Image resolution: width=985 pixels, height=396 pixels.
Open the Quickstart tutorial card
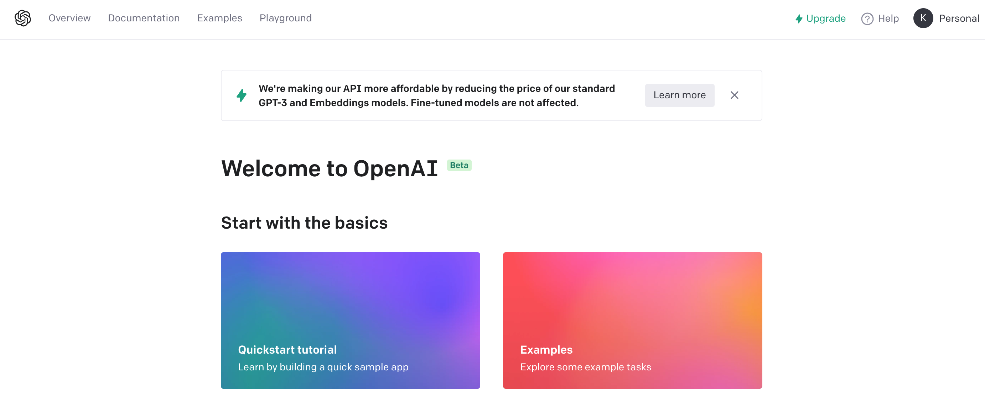click(x=350, y=320)
